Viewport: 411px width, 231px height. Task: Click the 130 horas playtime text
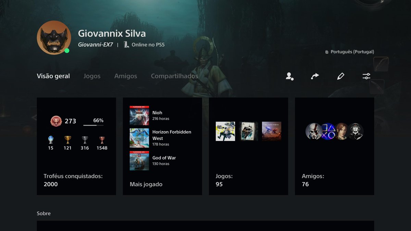(161, 164)
